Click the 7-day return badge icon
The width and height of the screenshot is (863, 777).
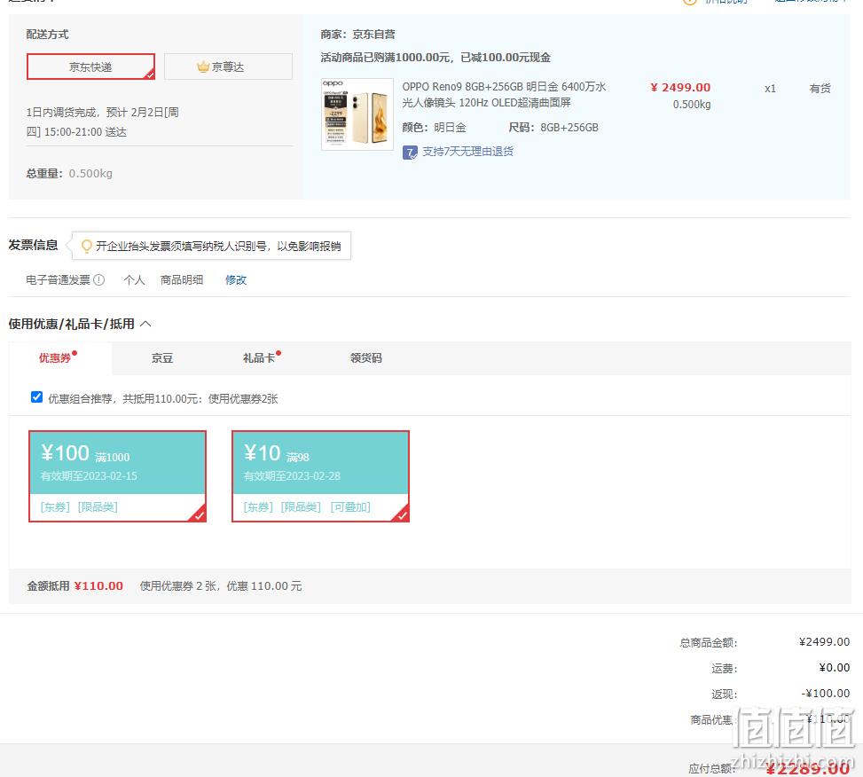(x=410, y=152)
